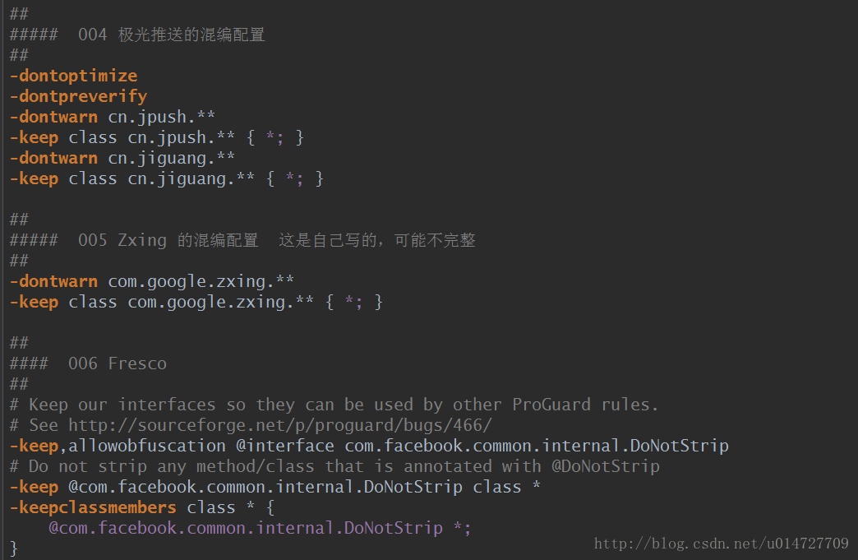Viewport: 858px width, 560px height.
Task: Click the -keep class cn.jpush.** rule
Action: point(156,137)
